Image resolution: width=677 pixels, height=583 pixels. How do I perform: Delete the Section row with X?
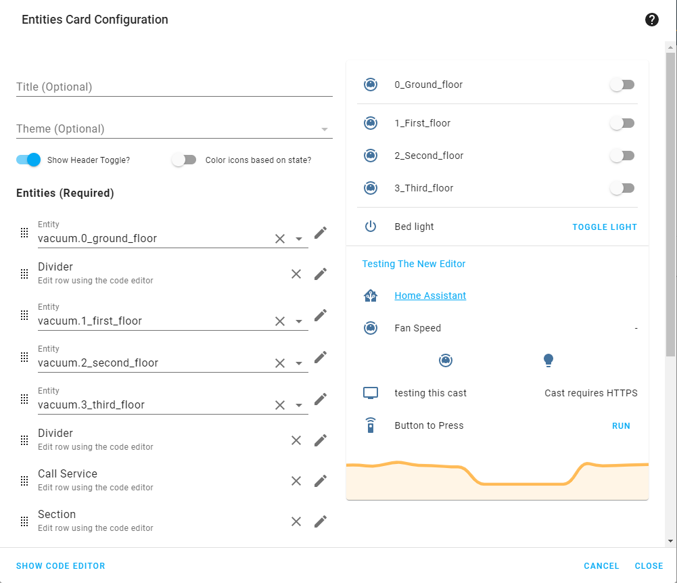tap(296, 521)
